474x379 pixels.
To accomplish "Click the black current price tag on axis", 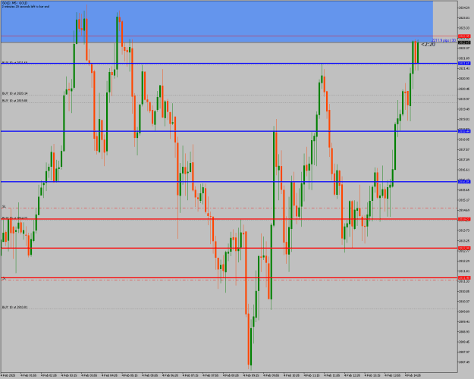I will coord(464,42).
